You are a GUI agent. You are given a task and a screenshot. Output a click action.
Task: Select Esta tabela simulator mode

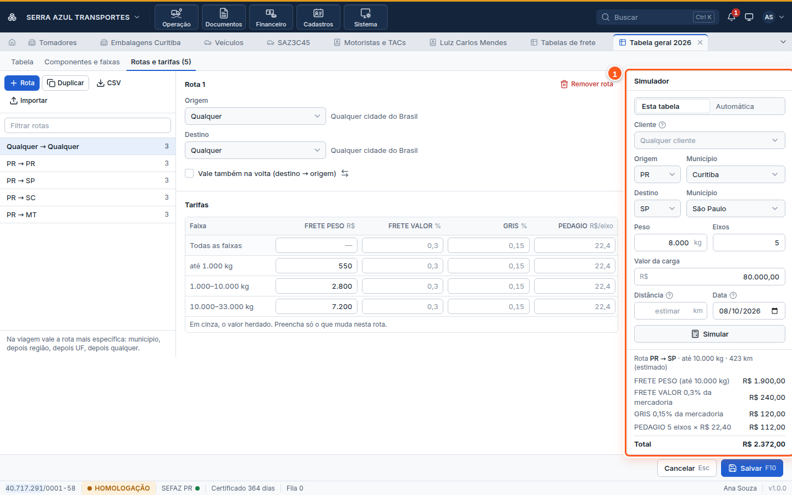pos(672,106)
